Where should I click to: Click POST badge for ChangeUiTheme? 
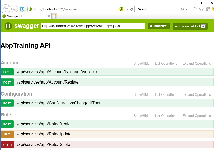pos(7,103)
